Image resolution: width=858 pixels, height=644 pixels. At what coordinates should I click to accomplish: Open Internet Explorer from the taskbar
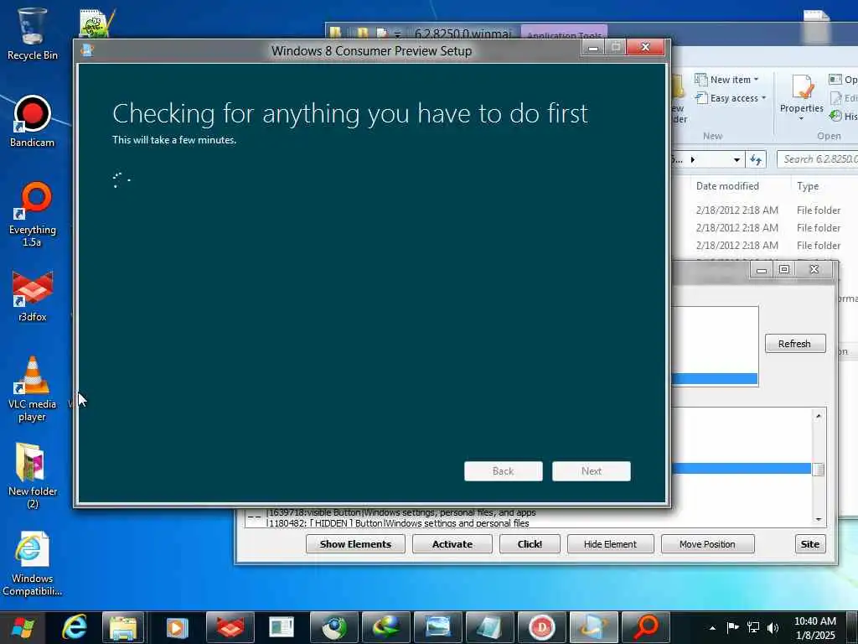pos(75,627)
